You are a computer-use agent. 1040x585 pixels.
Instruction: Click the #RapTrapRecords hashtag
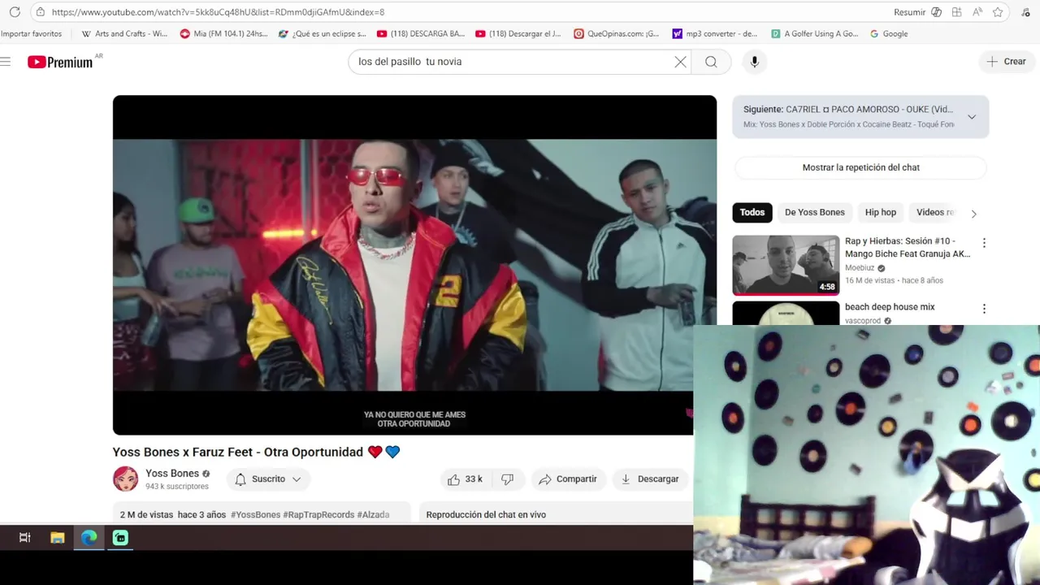(318, 514)
